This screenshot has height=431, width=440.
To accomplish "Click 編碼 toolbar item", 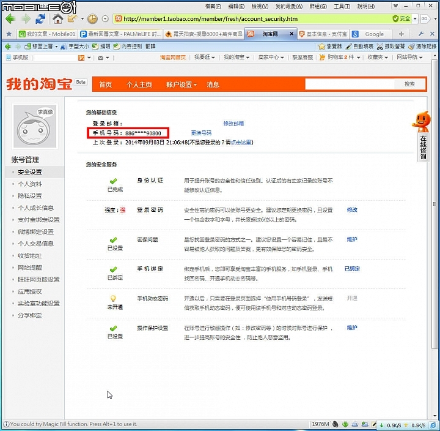I will tap(101, 47).
